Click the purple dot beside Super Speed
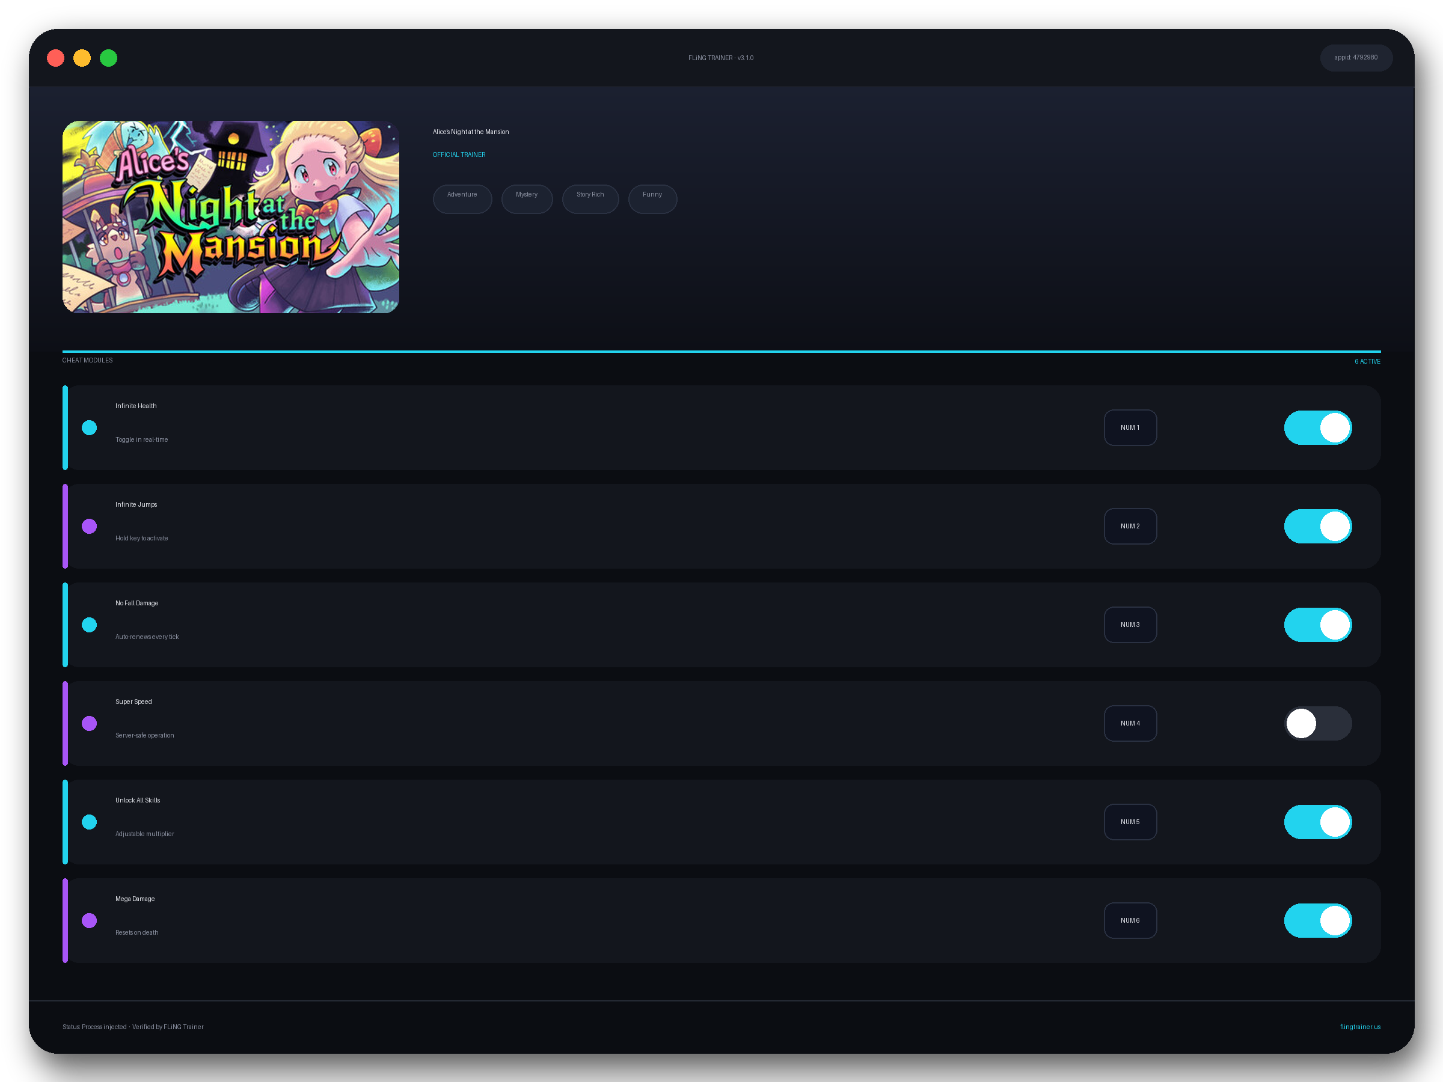Viewport: 1443px width, 1082px height. tap(90, 723)
